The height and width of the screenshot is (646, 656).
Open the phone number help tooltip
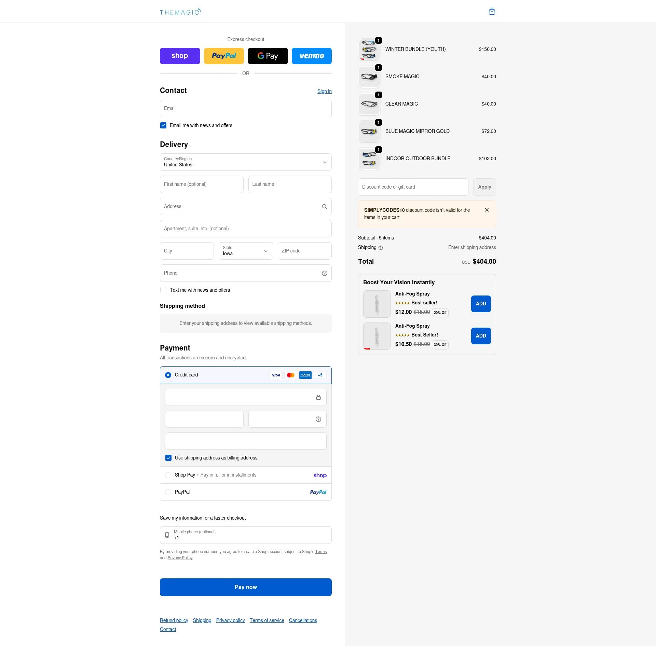[x=324, y=273]
